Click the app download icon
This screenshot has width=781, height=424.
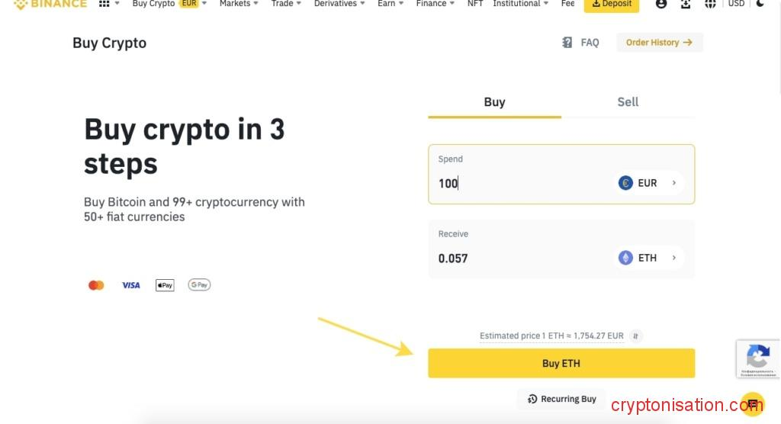point(686,4)
